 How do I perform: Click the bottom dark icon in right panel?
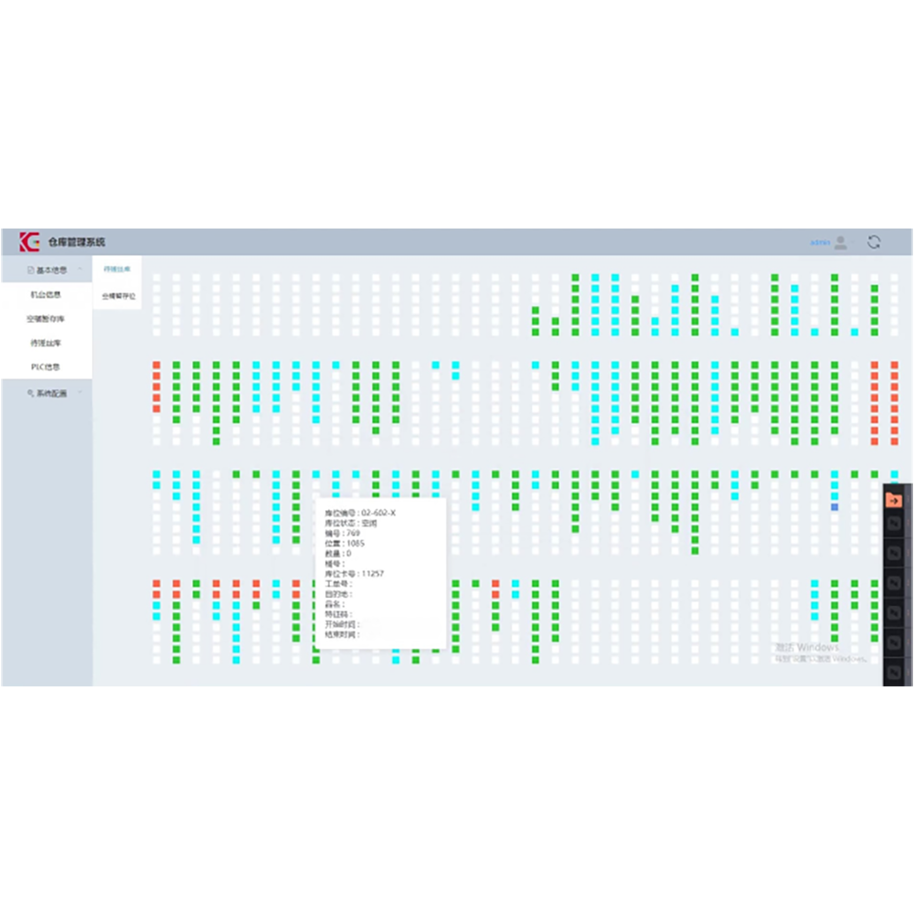(895, 674)
